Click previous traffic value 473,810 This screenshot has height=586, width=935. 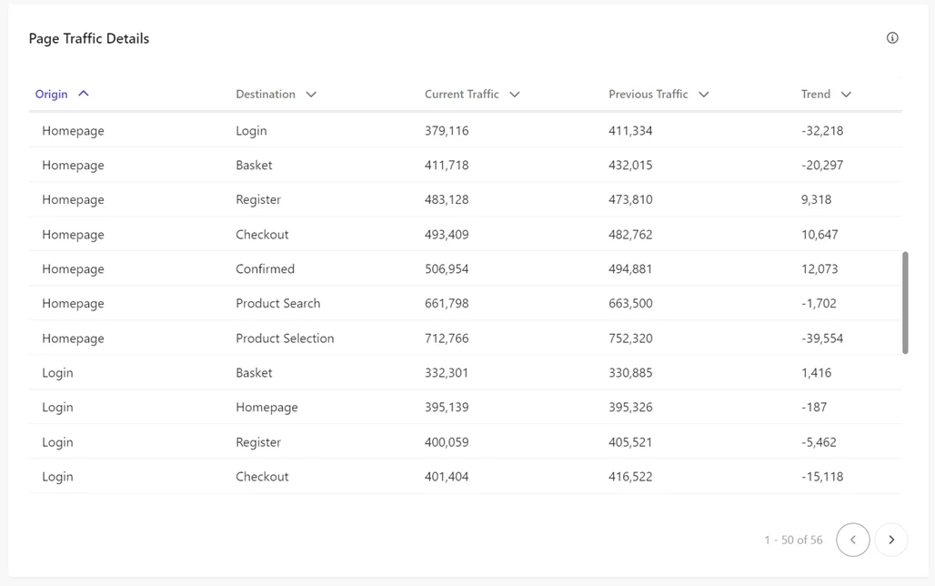(630, 200)
